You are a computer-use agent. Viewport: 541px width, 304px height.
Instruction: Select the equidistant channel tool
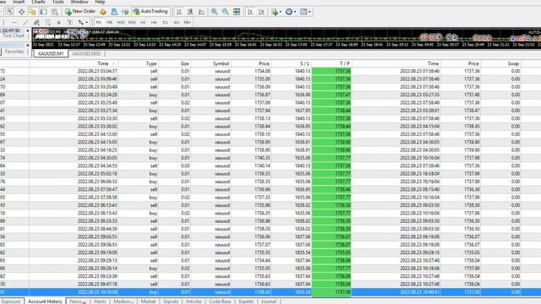tap(36, 23)
